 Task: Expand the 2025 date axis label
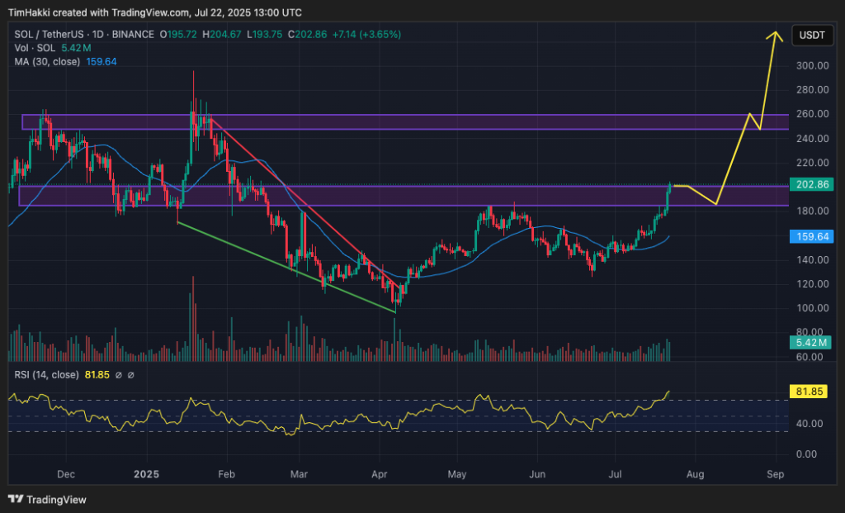(x=145, y=474)
